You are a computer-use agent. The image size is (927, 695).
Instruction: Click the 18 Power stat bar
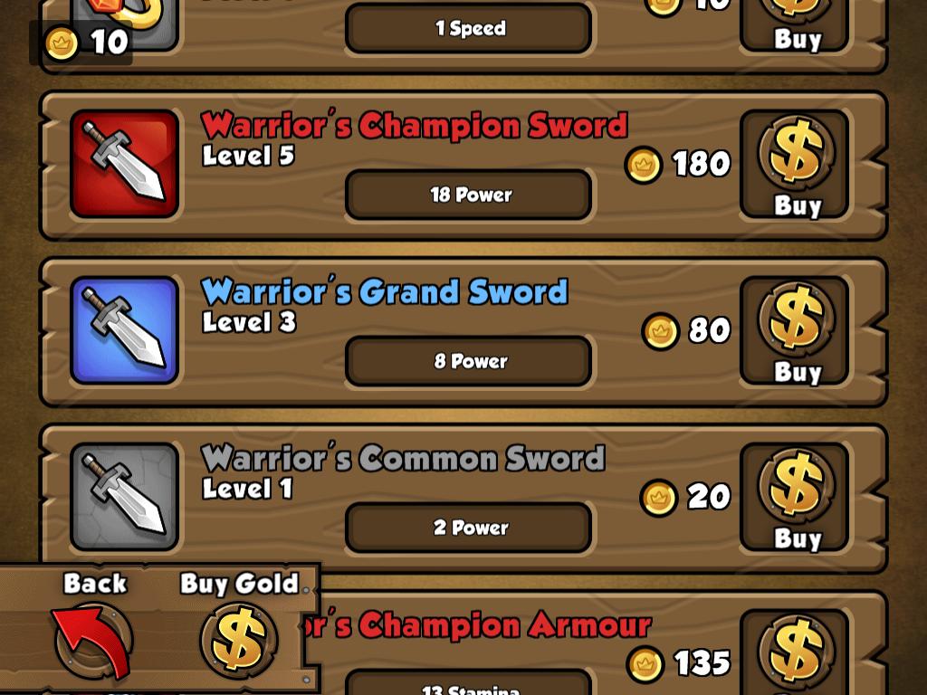[468, 195]
